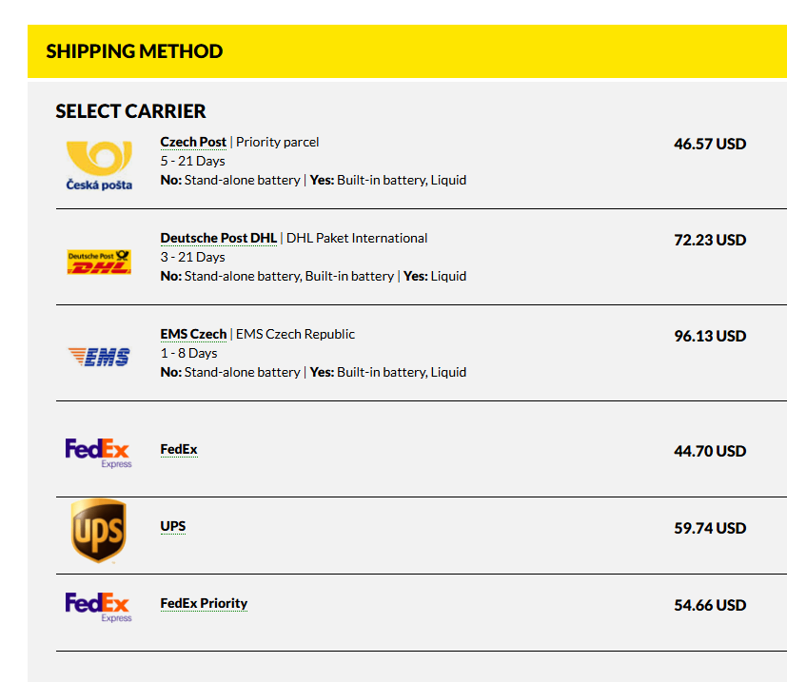Open the EMS Czech carrier link
This screenshot has height=682, width=787.
[x=193, y=334]
